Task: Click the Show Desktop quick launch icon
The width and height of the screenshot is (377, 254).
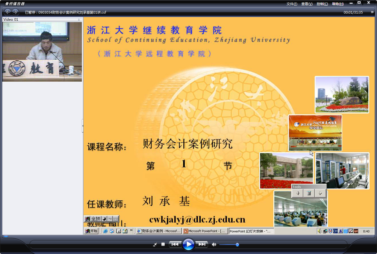Action: click(x=119, y=231)
